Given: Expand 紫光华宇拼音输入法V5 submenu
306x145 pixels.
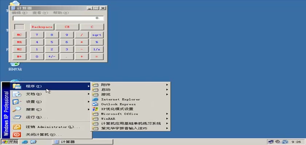Looking at the screenshot, I should (131, 128).
